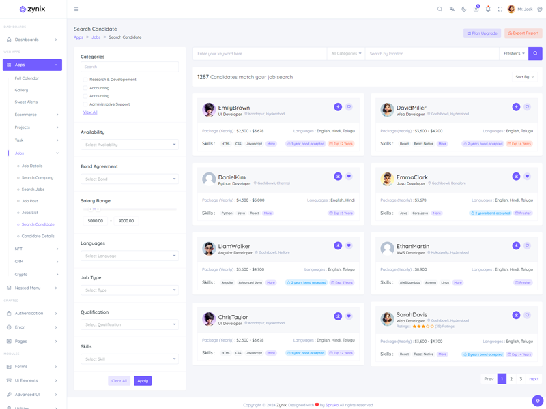Image resolution: width=546 pixels, height=409 pixels.
Task: Tick the Administrative Support checkbox
Action: coord(85,104)
